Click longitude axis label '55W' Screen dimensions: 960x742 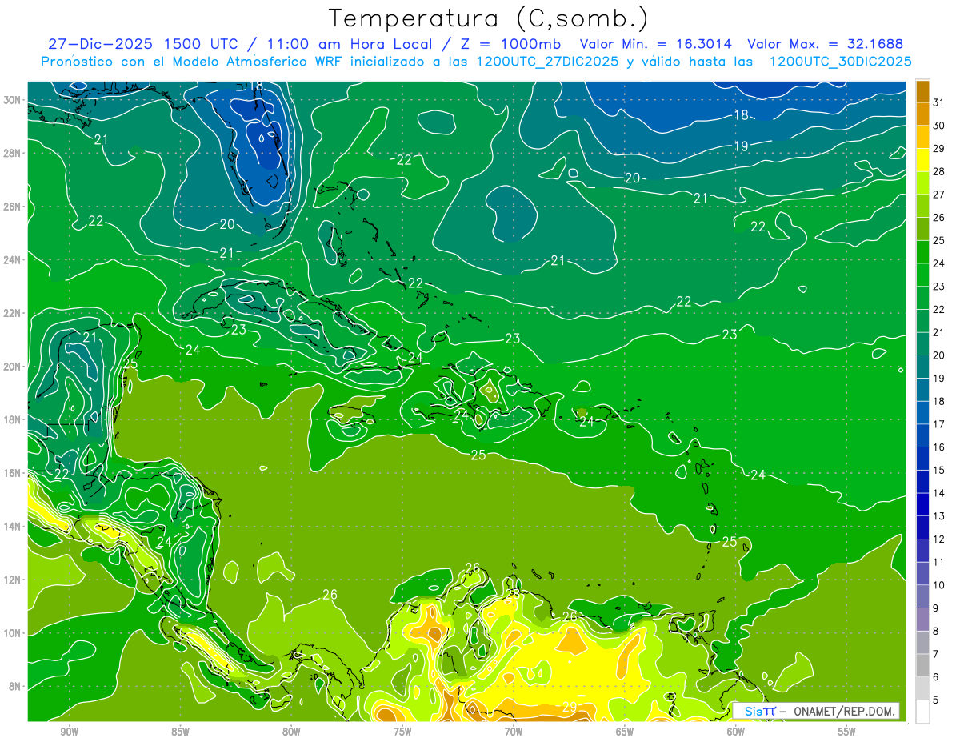(847, 732)
